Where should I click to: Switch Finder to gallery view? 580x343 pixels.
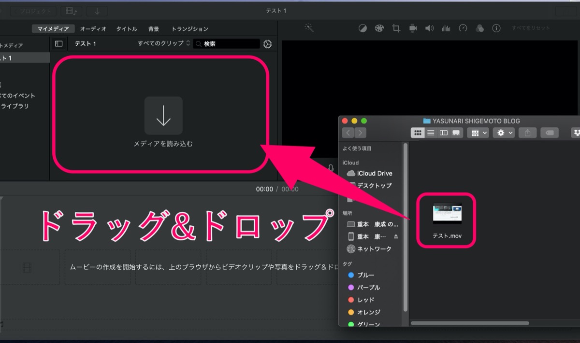point(456,133)
